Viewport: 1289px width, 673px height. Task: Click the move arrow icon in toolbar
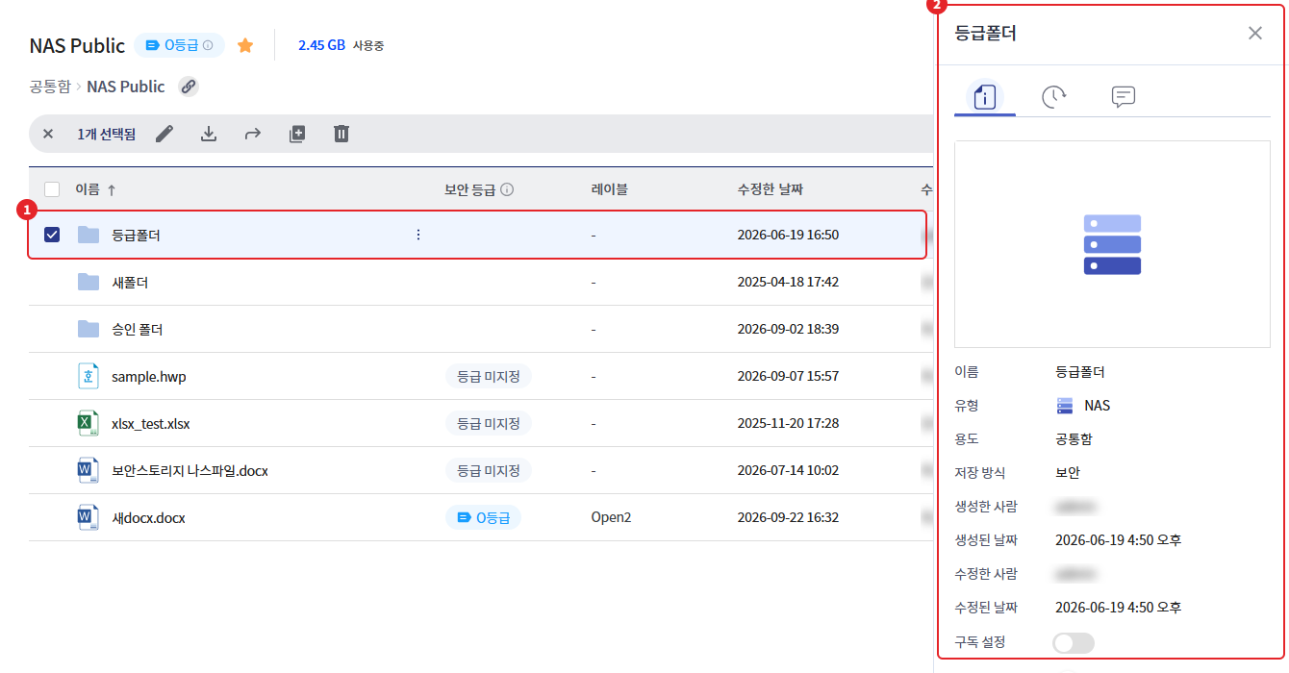[253, 134]
